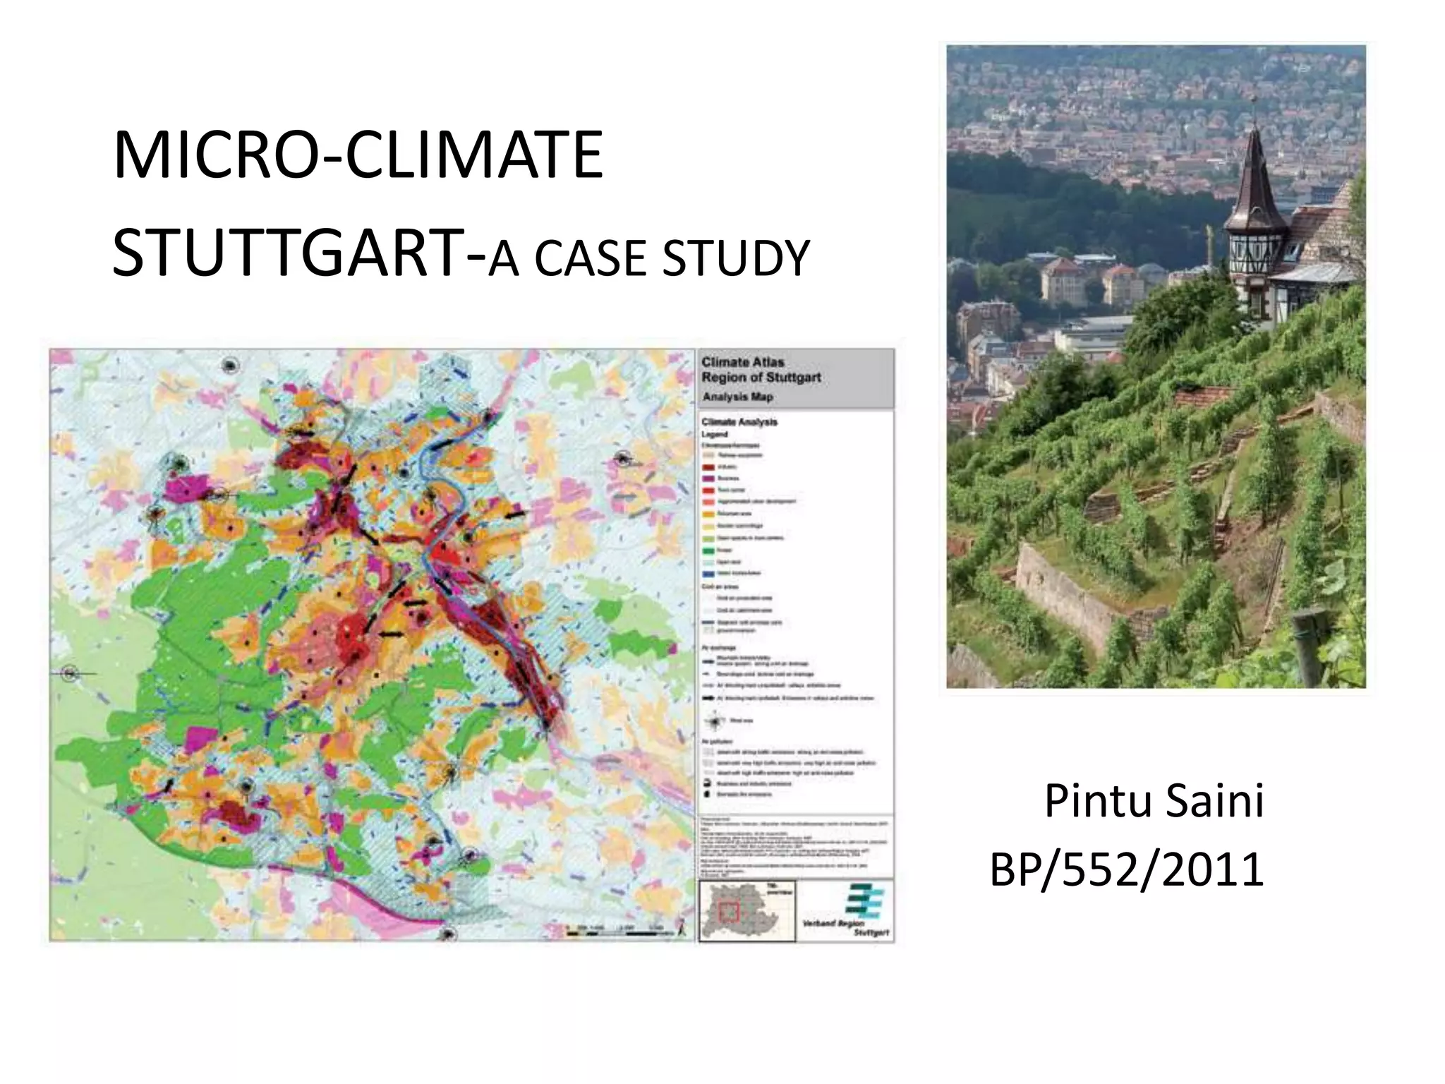The height and width of the screenshot is (1084, 1445).
Task: Click the small overview locator map inset
Action: (746, 910)
